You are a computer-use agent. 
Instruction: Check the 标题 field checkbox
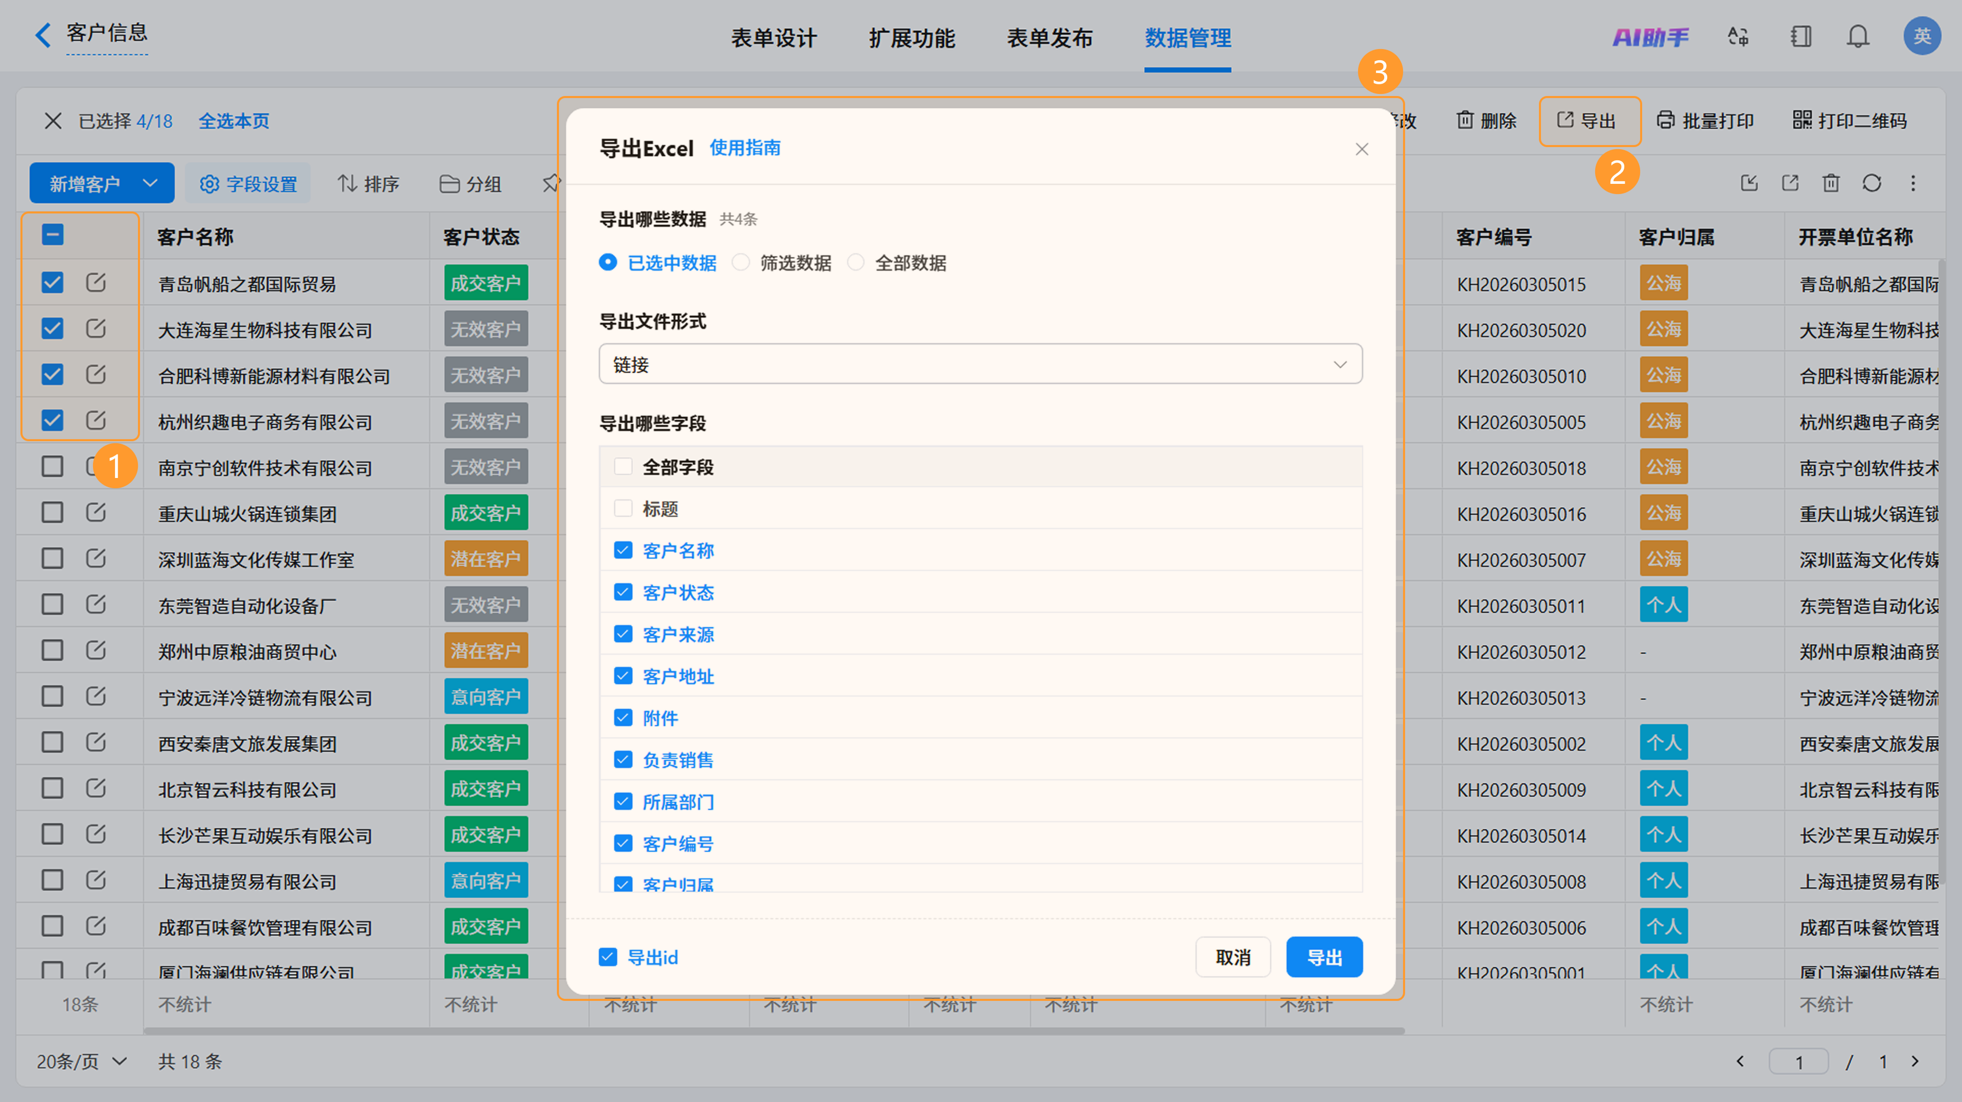(x=623, y=509)
